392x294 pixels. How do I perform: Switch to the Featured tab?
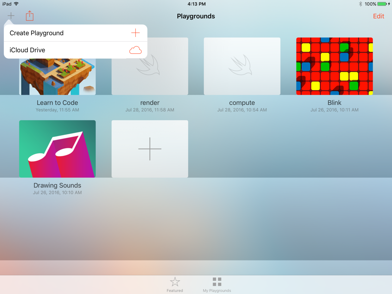pyautogui.click(x=175, y=285)
